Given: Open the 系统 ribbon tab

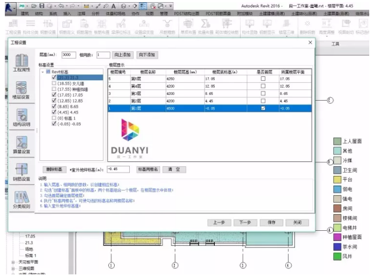Looking at the screenshot, I should (x=53, y=13).
